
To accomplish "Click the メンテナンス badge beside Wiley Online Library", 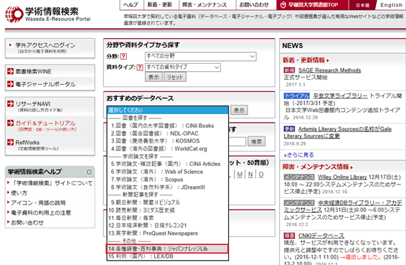I will [x=299, y=177].
